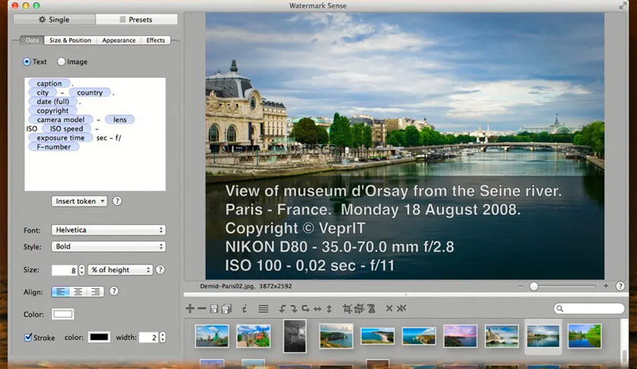Rotate image left icon

[x=283, y=309]
